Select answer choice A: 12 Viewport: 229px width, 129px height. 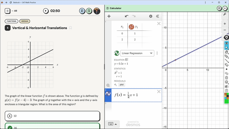52,116
